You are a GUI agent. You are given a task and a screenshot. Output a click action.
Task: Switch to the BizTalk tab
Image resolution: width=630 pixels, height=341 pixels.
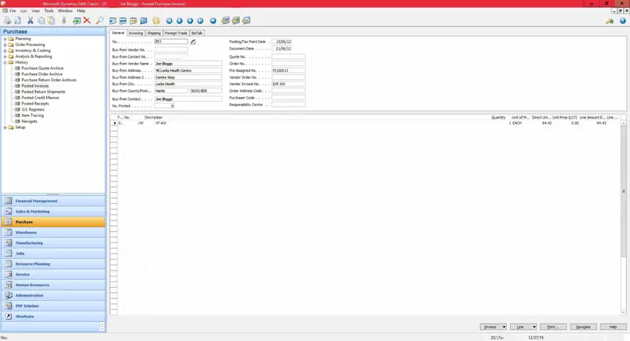(x=197, y=33)
